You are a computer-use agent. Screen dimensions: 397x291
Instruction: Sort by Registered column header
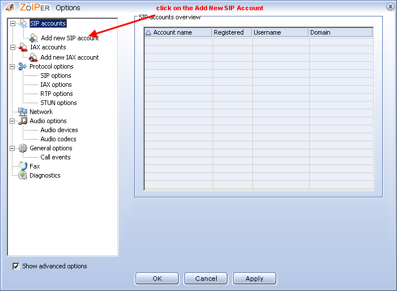(x=232, y=32)
